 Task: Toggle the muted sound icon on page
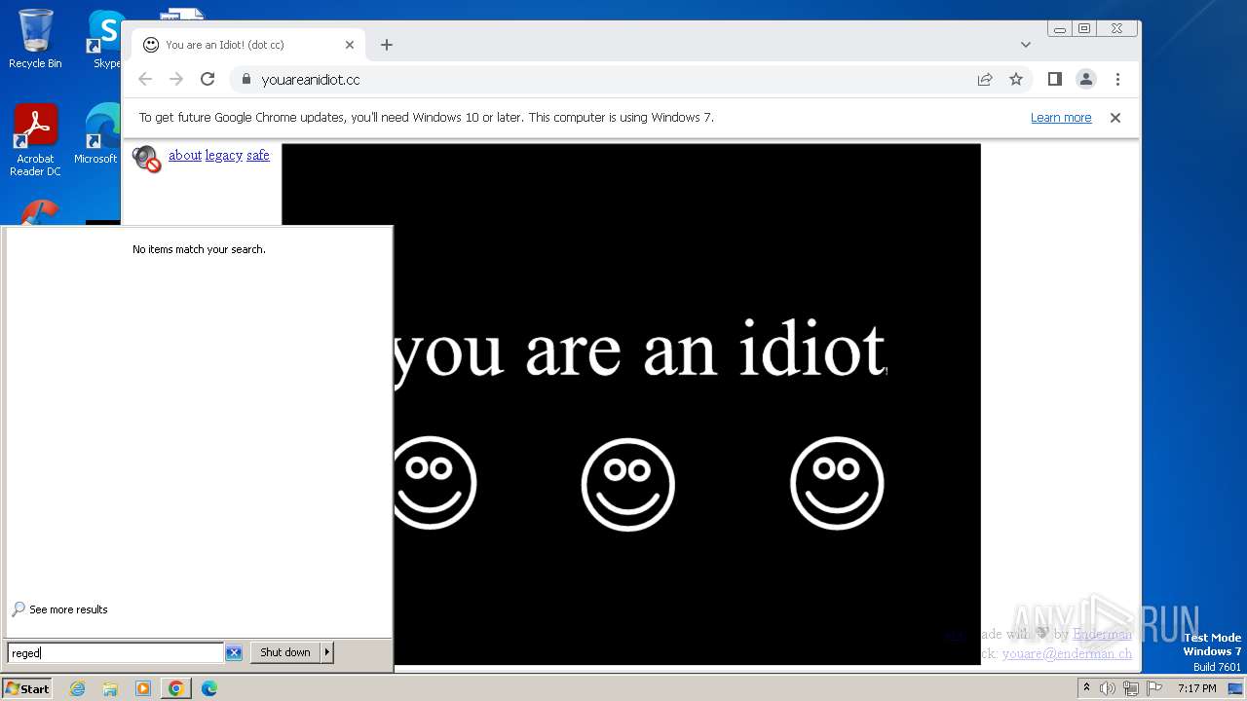146,158
